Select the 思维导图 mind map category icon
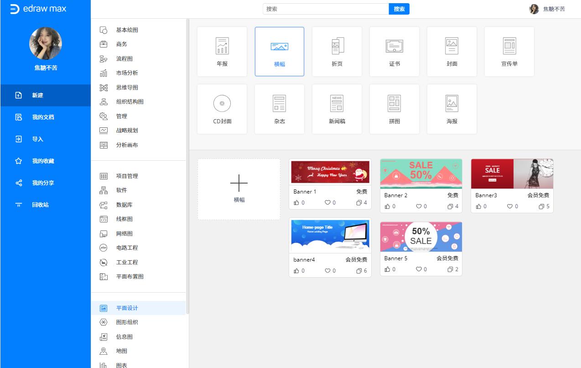Screen dimensions: 581x368 click(103, 87)
